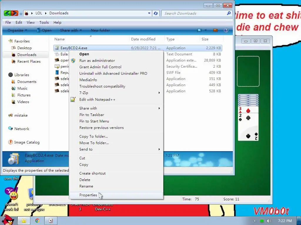This screenshot has height=225, width=301.
Task: Click the clock showing 7:22 PM
Action: coord(285,221)
